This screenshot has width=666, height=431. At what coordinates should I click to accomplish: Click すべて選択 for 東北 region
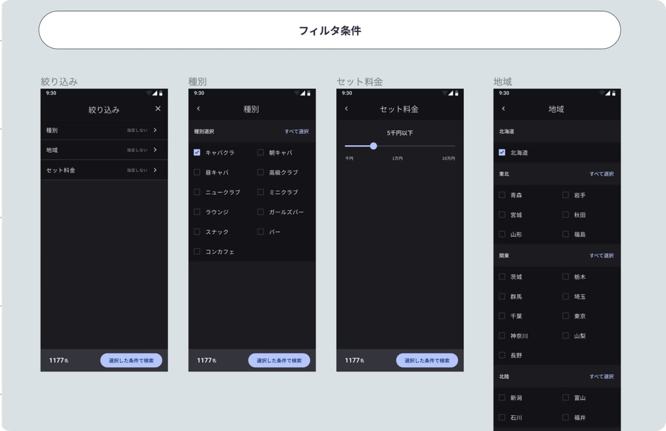[x=602, y=174]
